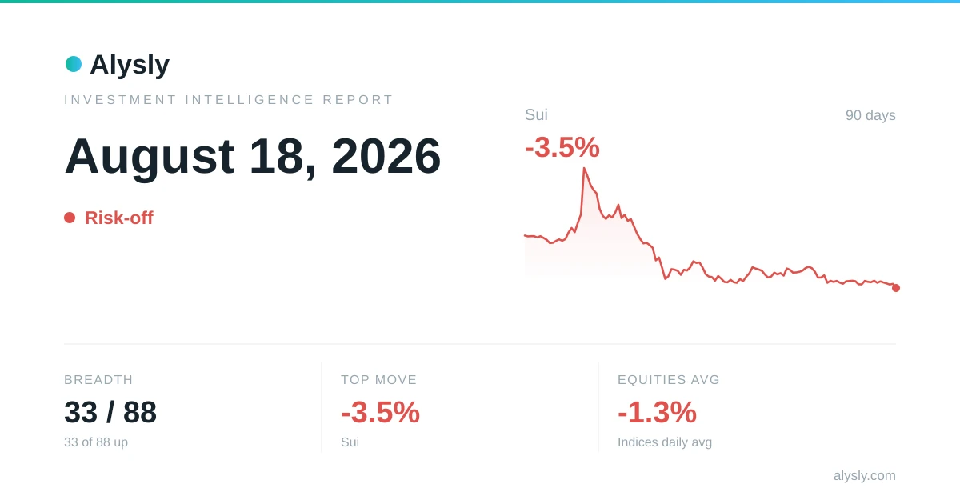Click the 'Indices daily avg' caption
The image size is (960, 504).
[x=665, y=442]
